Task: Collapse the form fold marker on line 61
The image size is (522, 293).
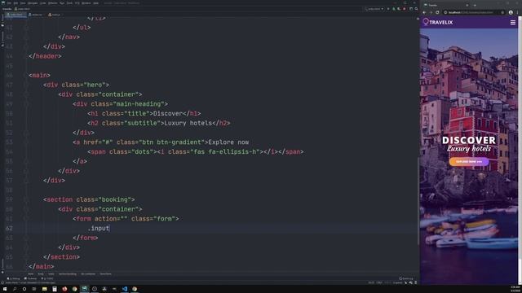Action: (x=26, y=219)
